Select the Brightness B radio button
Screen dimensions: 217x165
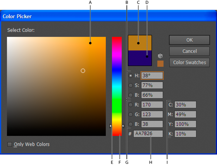[131, 95]
